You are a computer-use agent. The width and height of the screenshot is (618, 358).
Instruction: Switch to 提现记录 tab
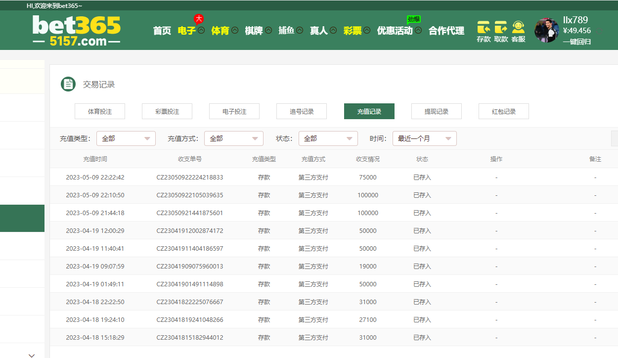click(436, 111)
